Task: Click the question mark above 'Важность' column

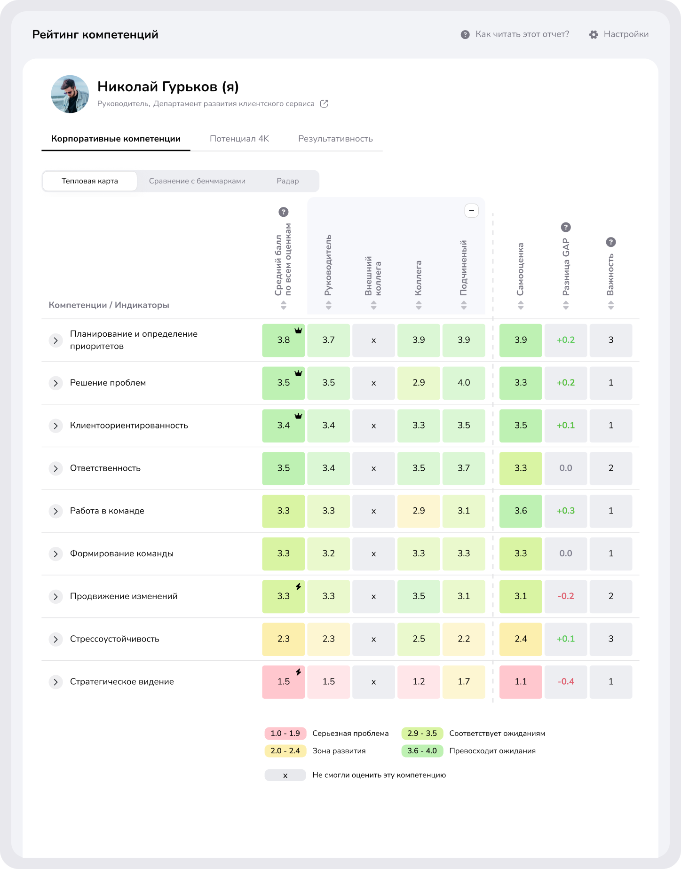Action: coord(611,242)
